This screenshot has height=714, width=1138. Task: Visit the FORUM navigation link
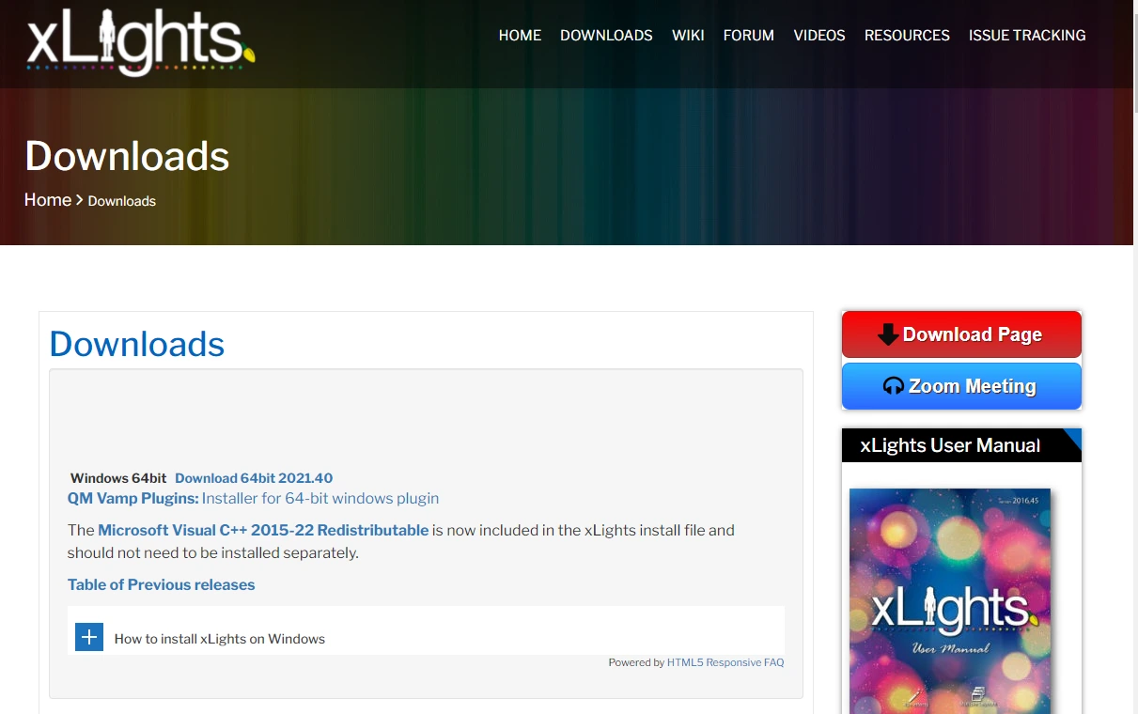click(x=749, y=36)
